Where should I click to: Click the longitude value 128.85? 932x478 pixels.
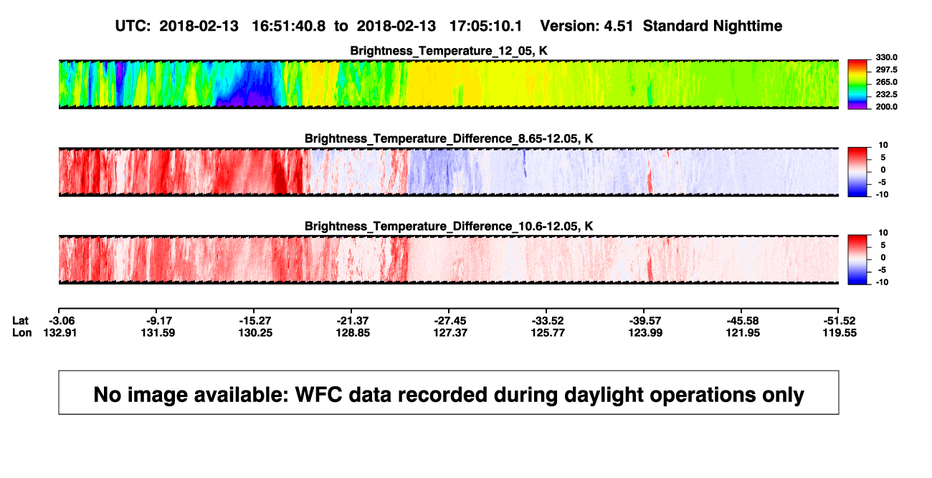tap(351, 333)
